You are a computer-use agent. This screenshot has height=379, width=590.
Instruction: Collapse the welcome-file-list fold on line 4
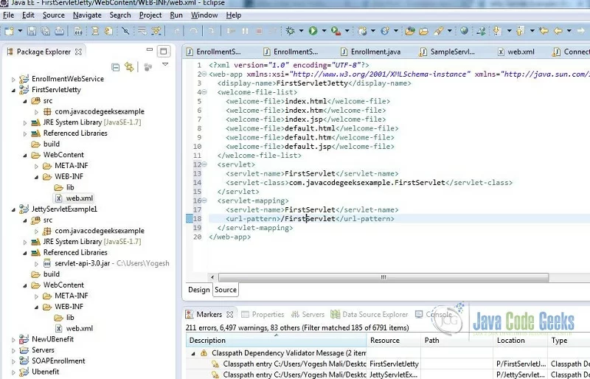pos(204,92)
